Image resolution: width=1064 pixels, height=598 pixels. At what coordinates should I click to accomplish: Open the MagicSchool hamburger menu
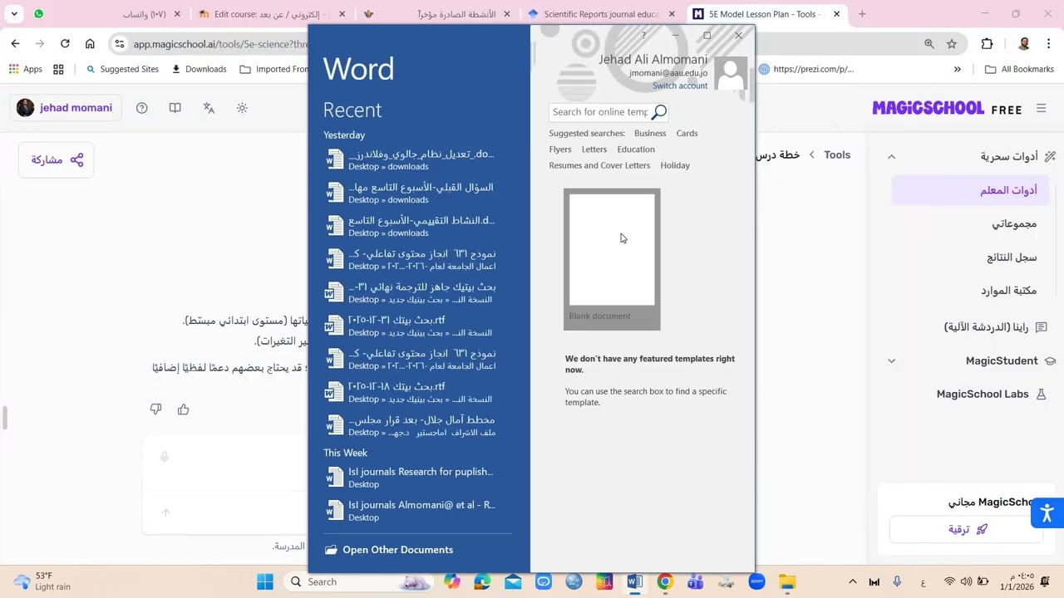(1041, 108)
